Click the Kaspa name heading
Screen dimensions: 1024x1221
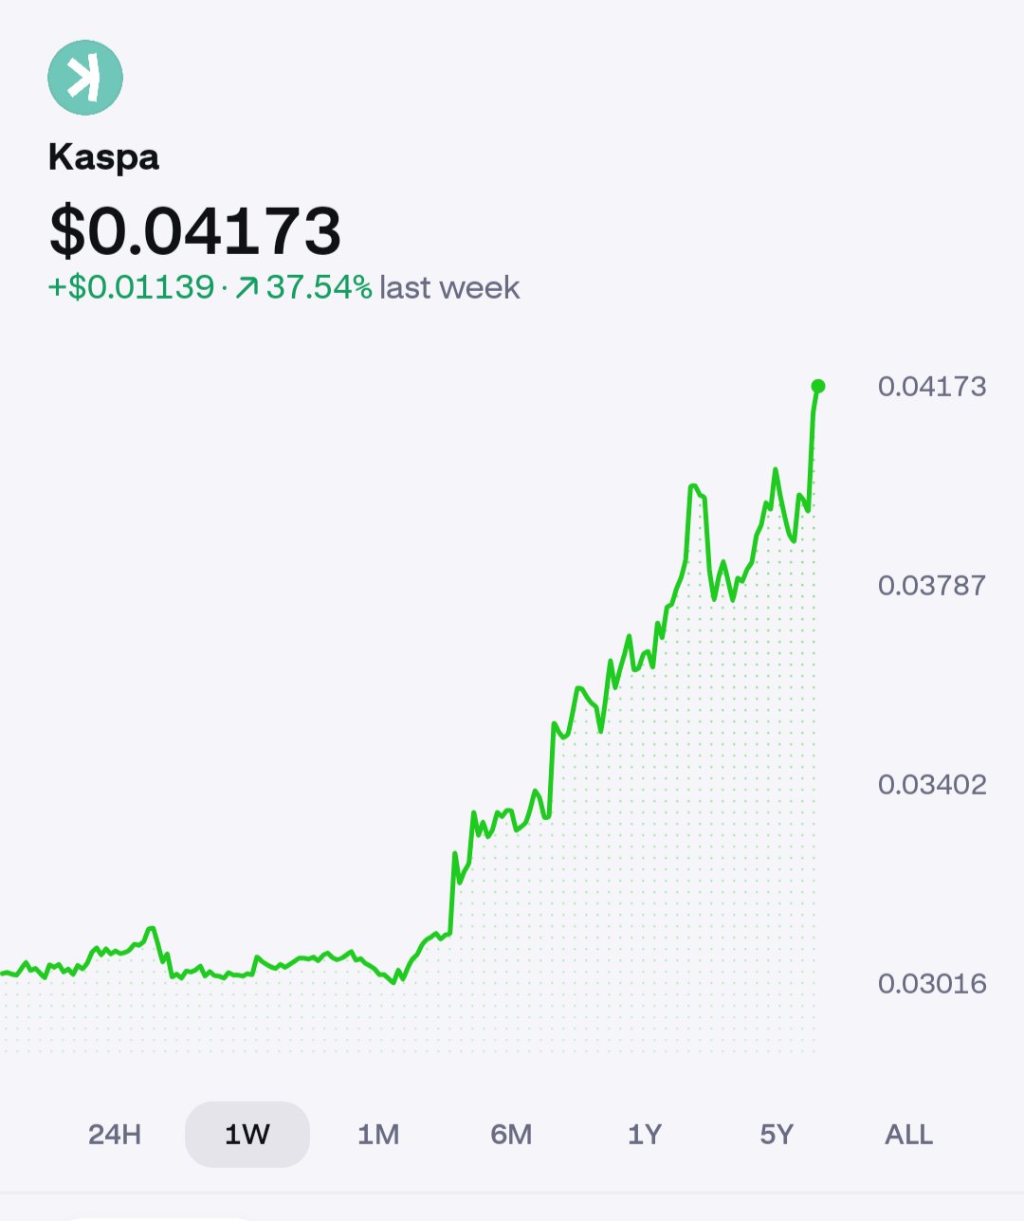tap(104, 157)
